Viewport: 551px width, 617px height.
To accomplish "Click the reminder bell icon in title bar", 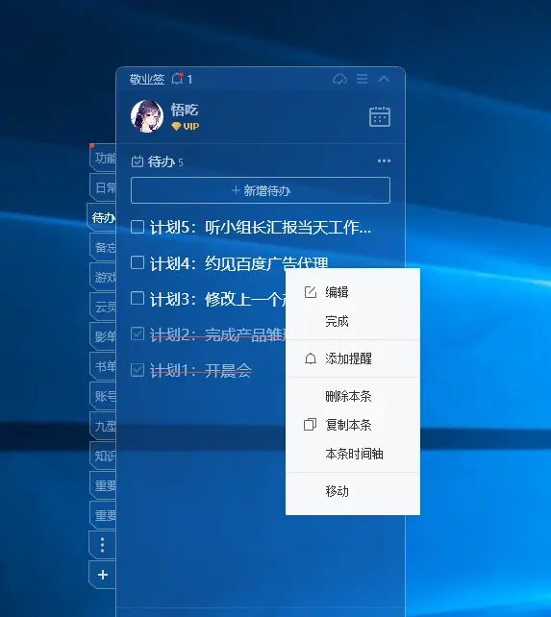I will (x=177, y=79).
